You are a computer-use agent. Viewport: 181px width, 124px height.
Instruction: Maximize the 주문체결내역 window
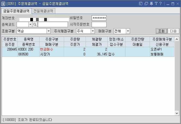point(173,4)
